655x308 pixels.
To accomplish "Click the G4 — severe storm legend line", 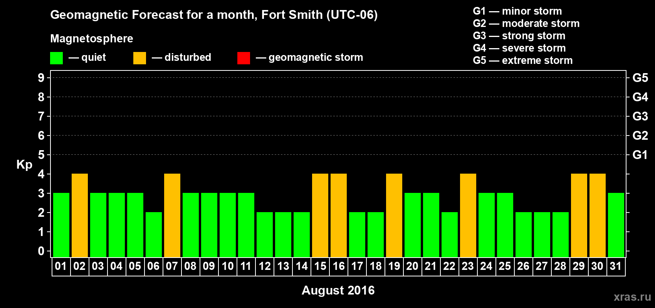I will (x=519, y=48).
